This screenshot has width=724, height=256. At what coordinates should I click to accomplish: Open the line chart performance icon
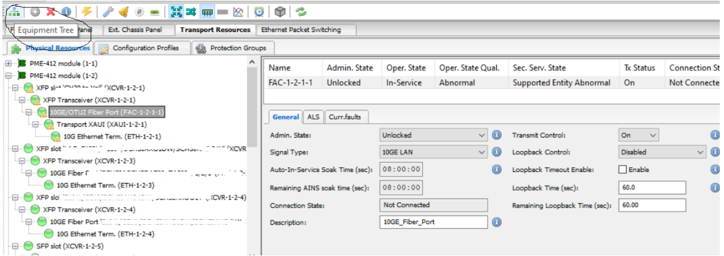(238, 11)
